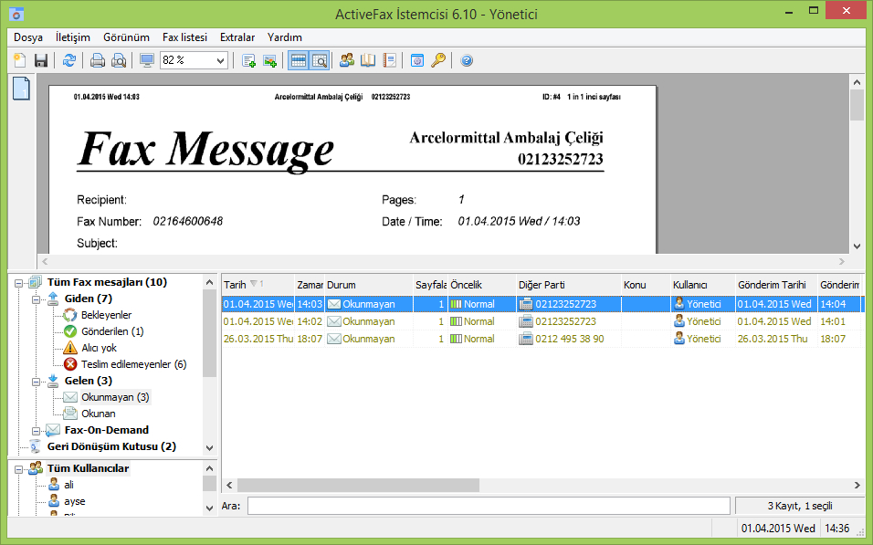Select the Okunan folder
This screenshot has height=545, width=873.
(99, 414)
